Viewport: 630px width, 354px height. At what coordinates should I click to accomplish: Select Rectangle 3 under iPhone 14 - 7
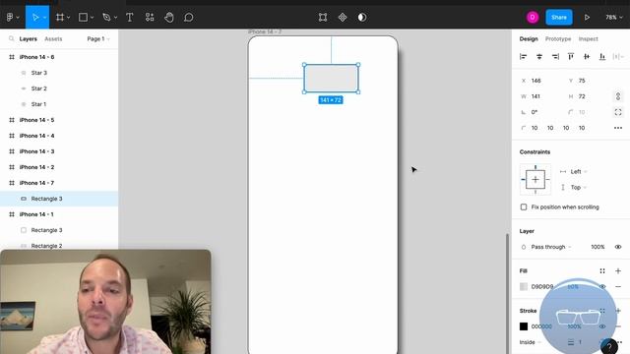(x=59, y=199)
